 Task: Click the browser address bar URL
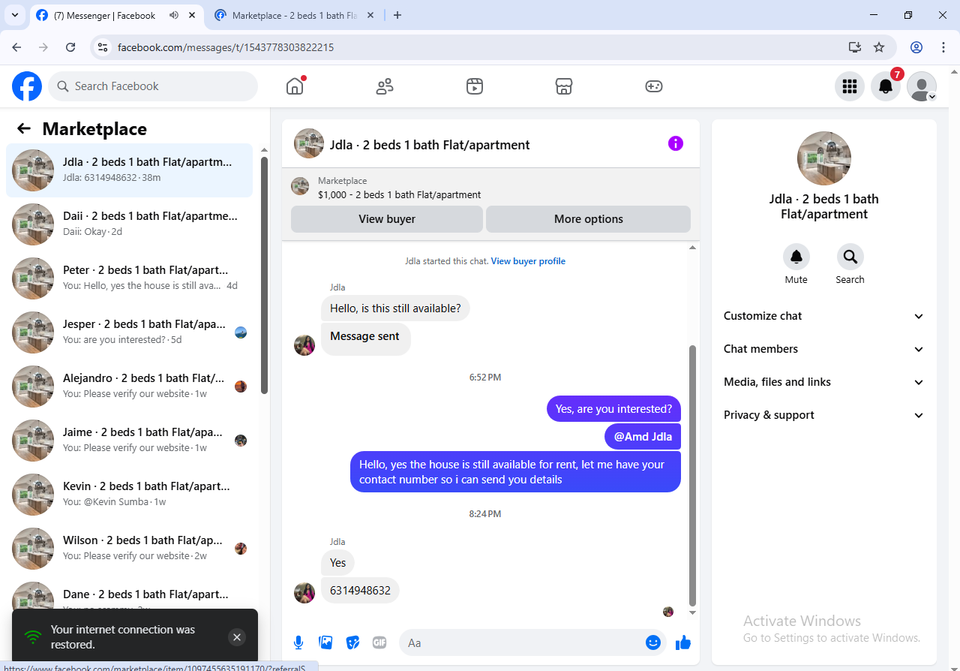226,47
